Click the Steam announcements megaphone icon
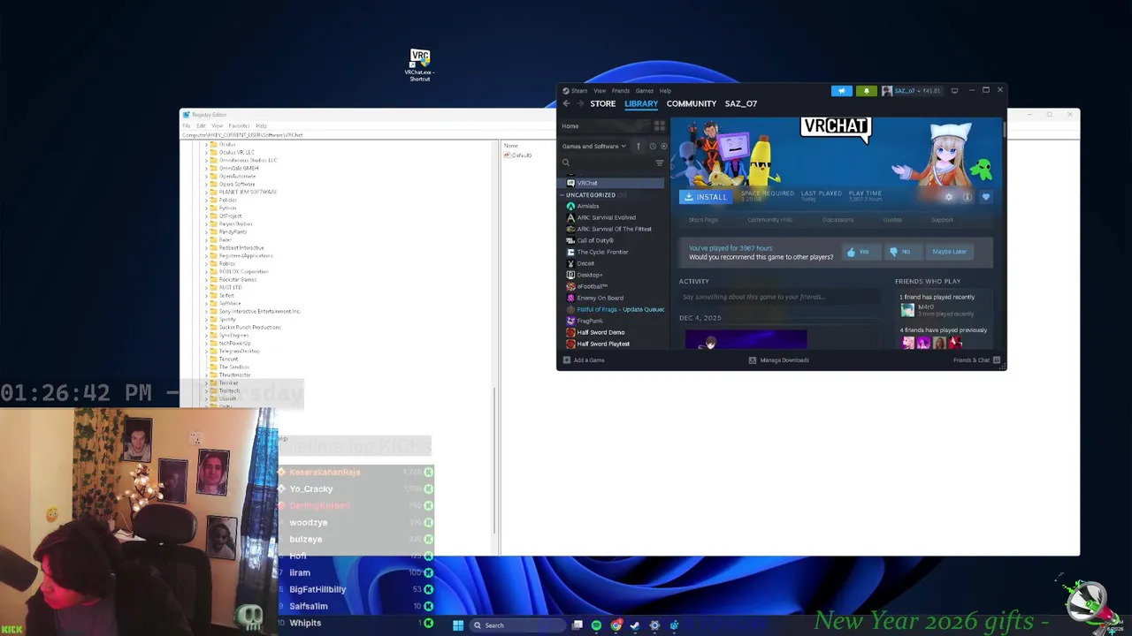1132x636 pixels. [841, 90]
